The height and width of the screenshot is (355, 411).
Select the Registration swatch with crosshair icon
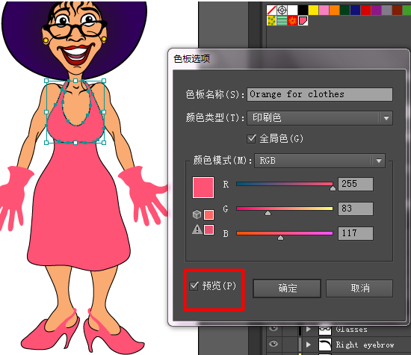[282, 10]
